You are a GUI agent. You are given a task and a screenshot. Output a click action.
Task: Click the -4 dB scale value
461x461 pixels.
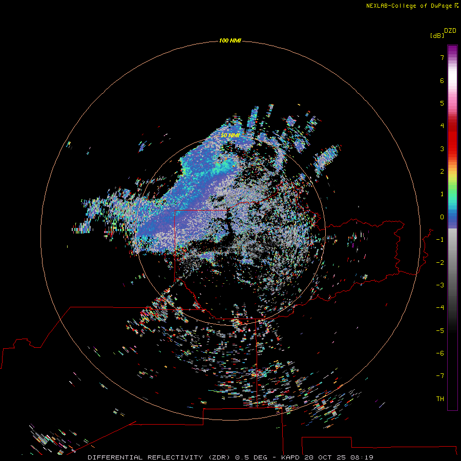coord(440,308)
